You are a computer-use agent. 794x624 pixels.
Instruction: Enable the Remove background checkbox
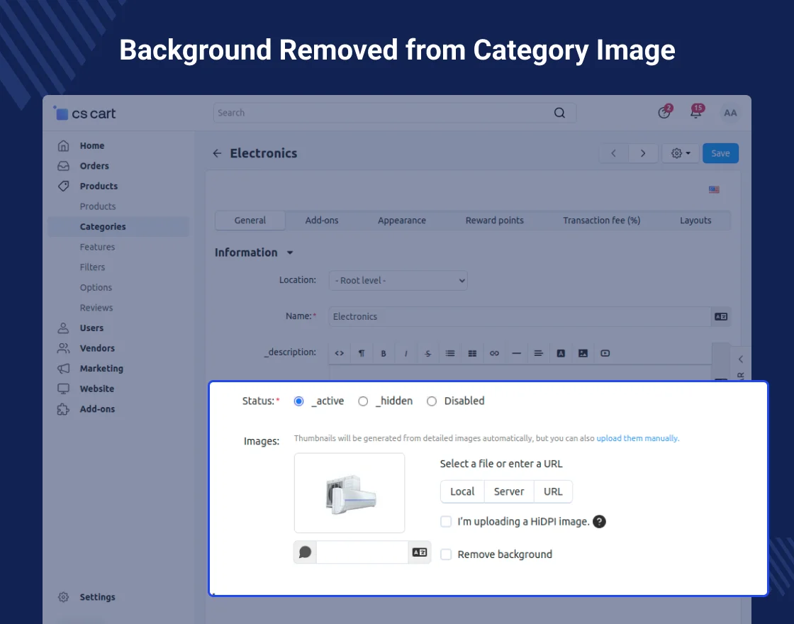[446, 555]
